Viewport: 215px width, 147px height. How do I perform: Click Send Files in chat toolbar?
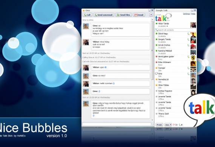pyautogui.click(x=124, y=15)
